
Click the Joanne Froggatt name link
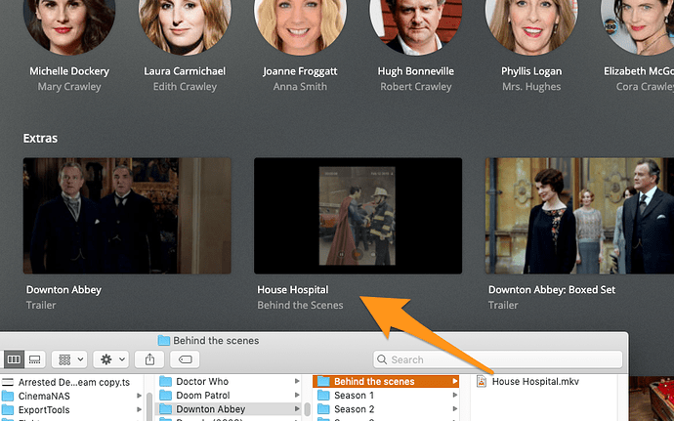pos(300,71)
